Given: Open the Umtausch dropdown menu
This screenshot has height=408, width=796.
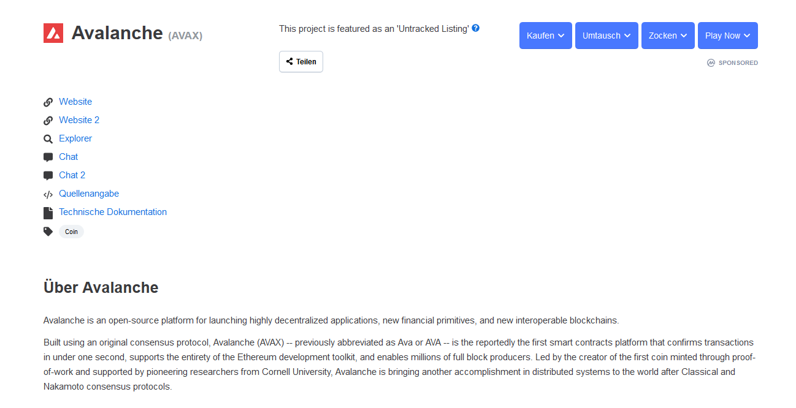Looking at the screenshot, I should pos(607,36).
